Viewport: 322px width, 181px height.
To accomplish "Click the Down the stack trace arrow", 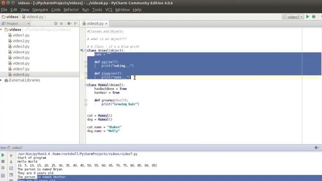I will 11,162.
